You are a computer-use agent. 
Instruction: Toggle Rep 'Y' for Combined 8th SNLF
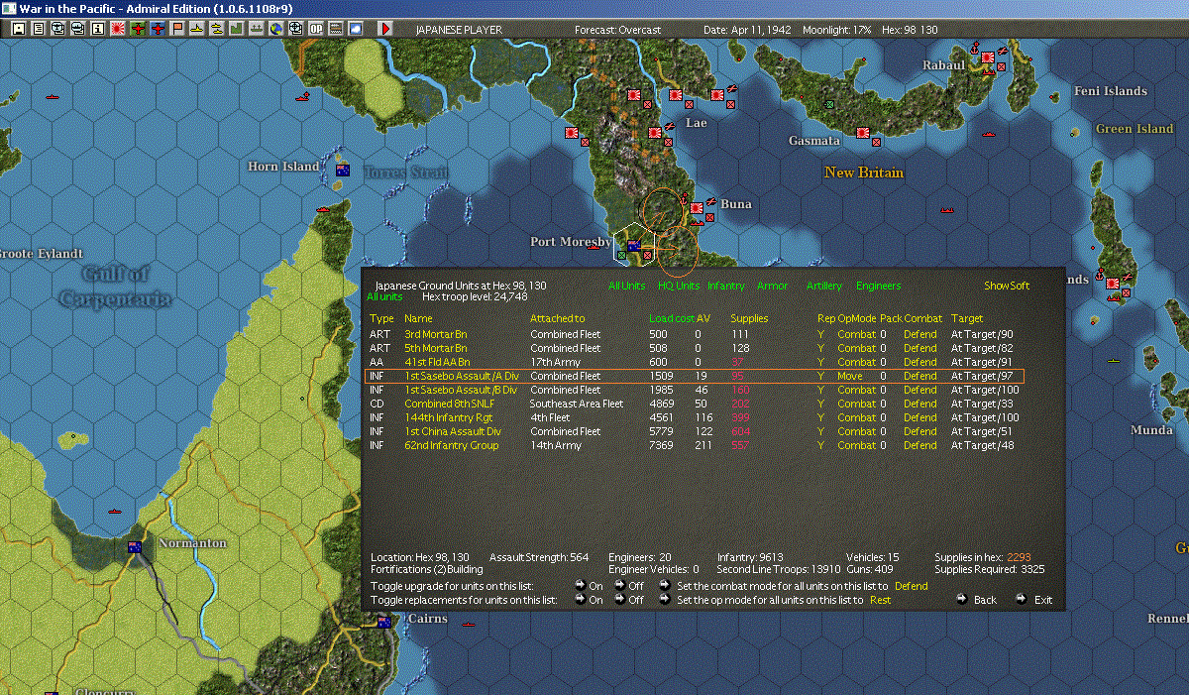pos(820,404)
